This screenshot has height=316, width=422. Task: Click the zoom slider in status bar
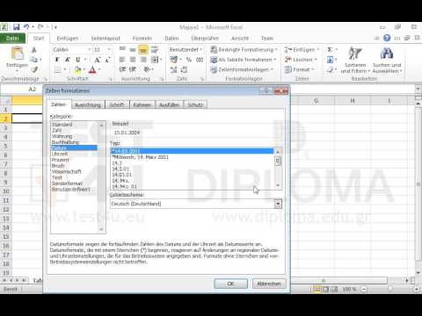390,289
